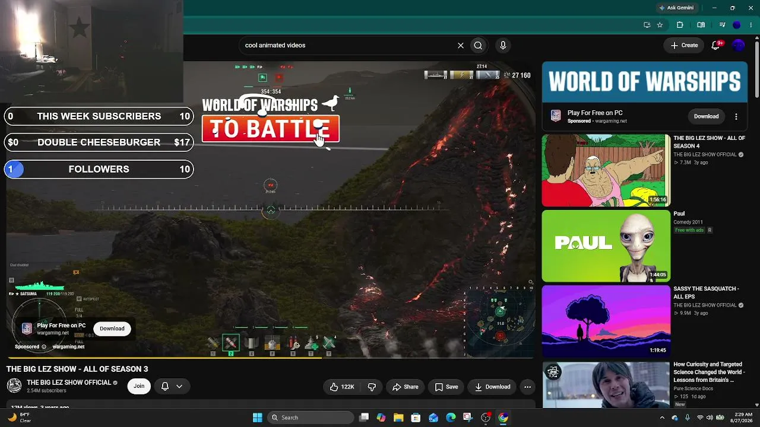
Task: Dislike the Big Lez Show video
Action: (x=372, y=387)
